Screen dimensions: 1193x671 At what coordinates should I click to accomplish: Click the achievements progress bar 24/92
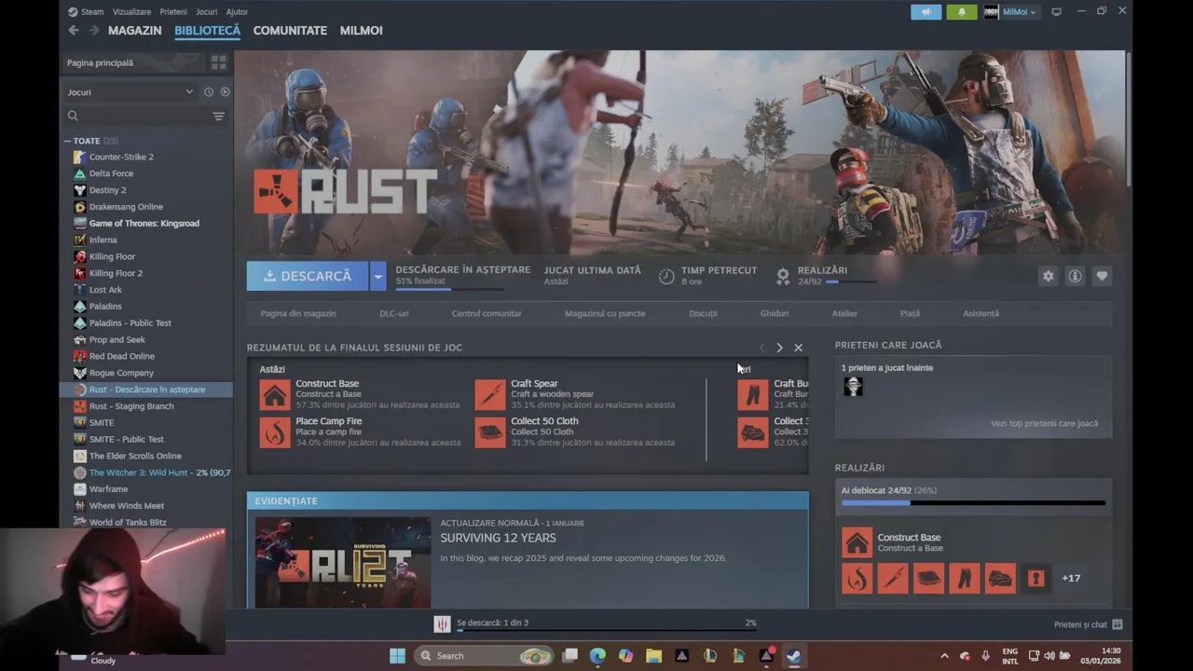[x=973, y=503]
